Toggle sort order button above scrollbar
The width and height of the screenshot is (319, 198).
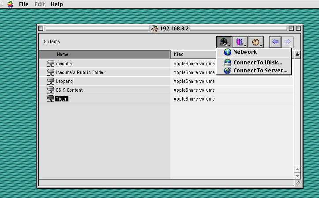297,54
